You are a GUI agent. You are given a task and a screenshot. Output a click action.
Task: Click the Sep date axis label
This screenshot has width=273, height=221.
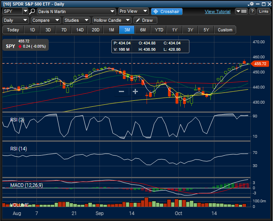pyautogui.click(x=99, y=213)
